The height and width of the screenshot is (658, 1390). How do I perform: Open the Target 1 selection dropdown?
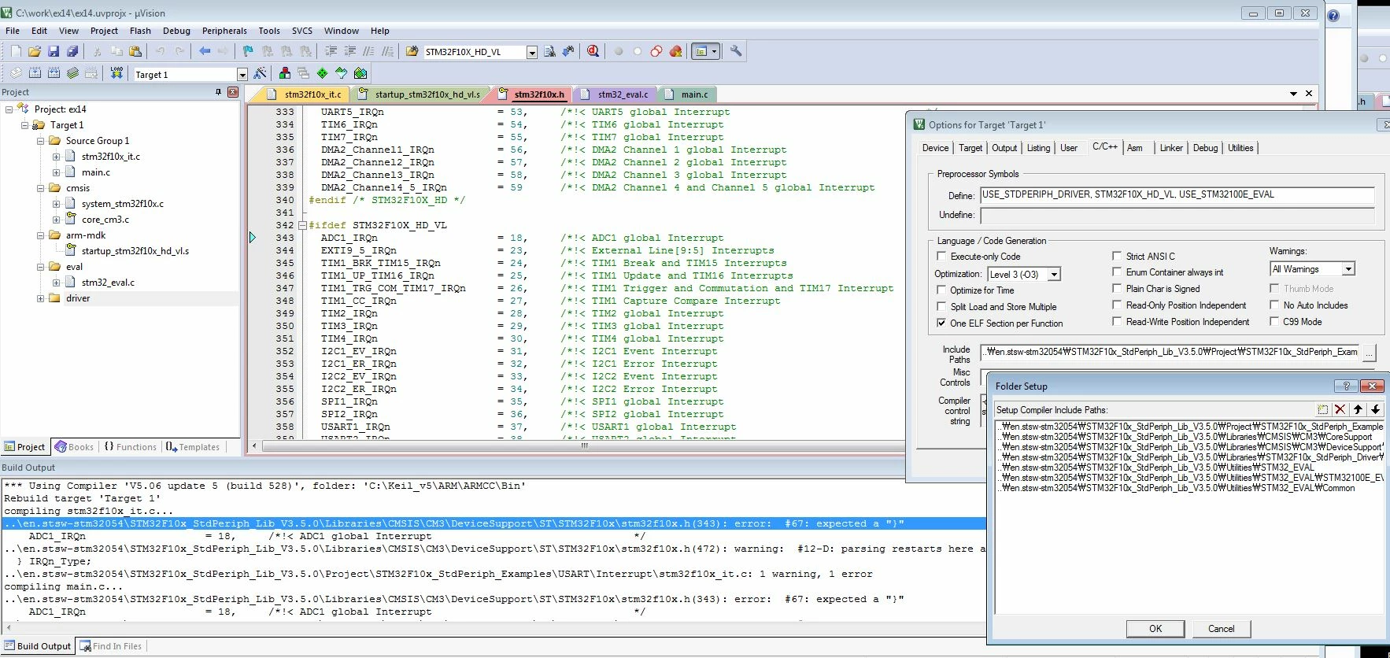click(x=242, y=74)
